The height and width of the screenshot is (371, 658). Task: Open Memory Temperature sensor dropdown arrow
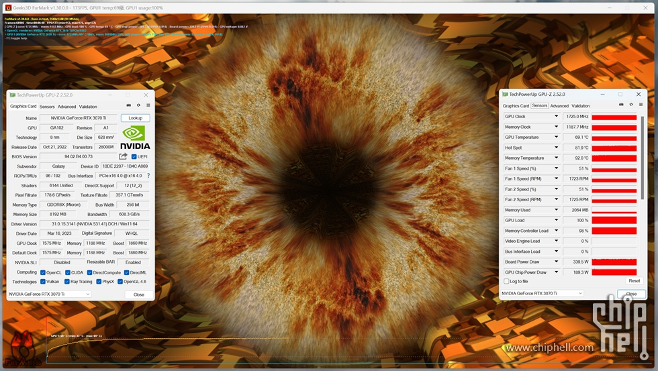[557, 158]
